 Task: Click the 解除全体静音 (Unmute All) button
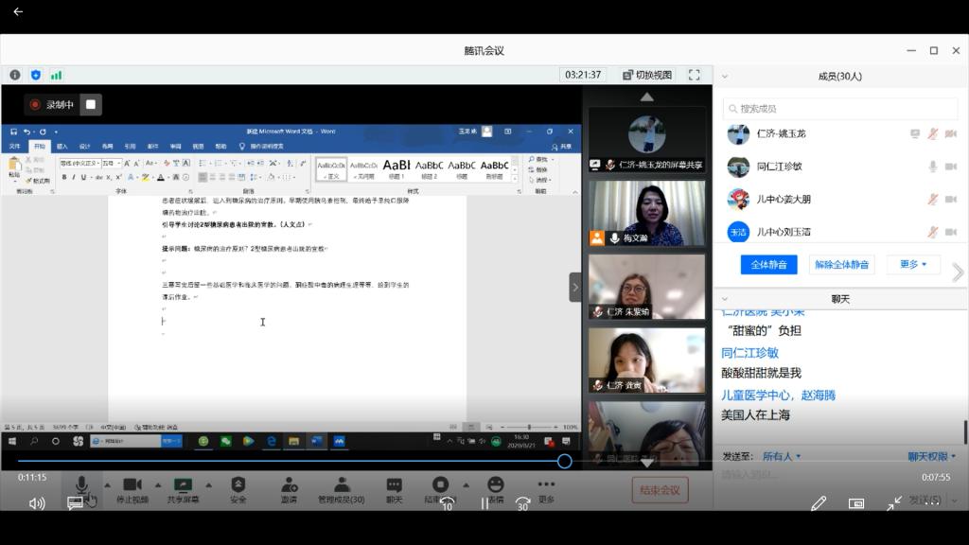(x=841, y=264)
